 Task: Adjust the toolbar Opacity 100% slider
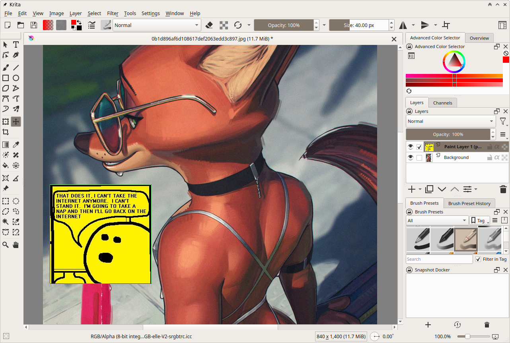[284, 25]
